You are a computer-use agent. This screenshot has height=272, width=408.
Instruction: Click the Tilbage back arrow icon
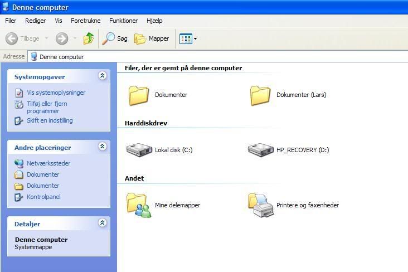[x=12, y=39]
